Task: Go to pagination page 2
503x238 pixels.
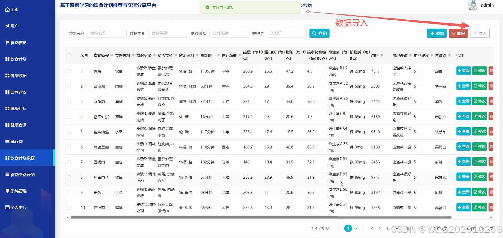Action: click(356, 228)
